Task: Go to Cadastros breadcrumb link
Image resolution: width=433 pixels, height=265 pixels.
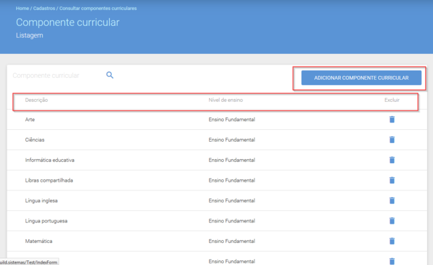Action: pos(44,8)
